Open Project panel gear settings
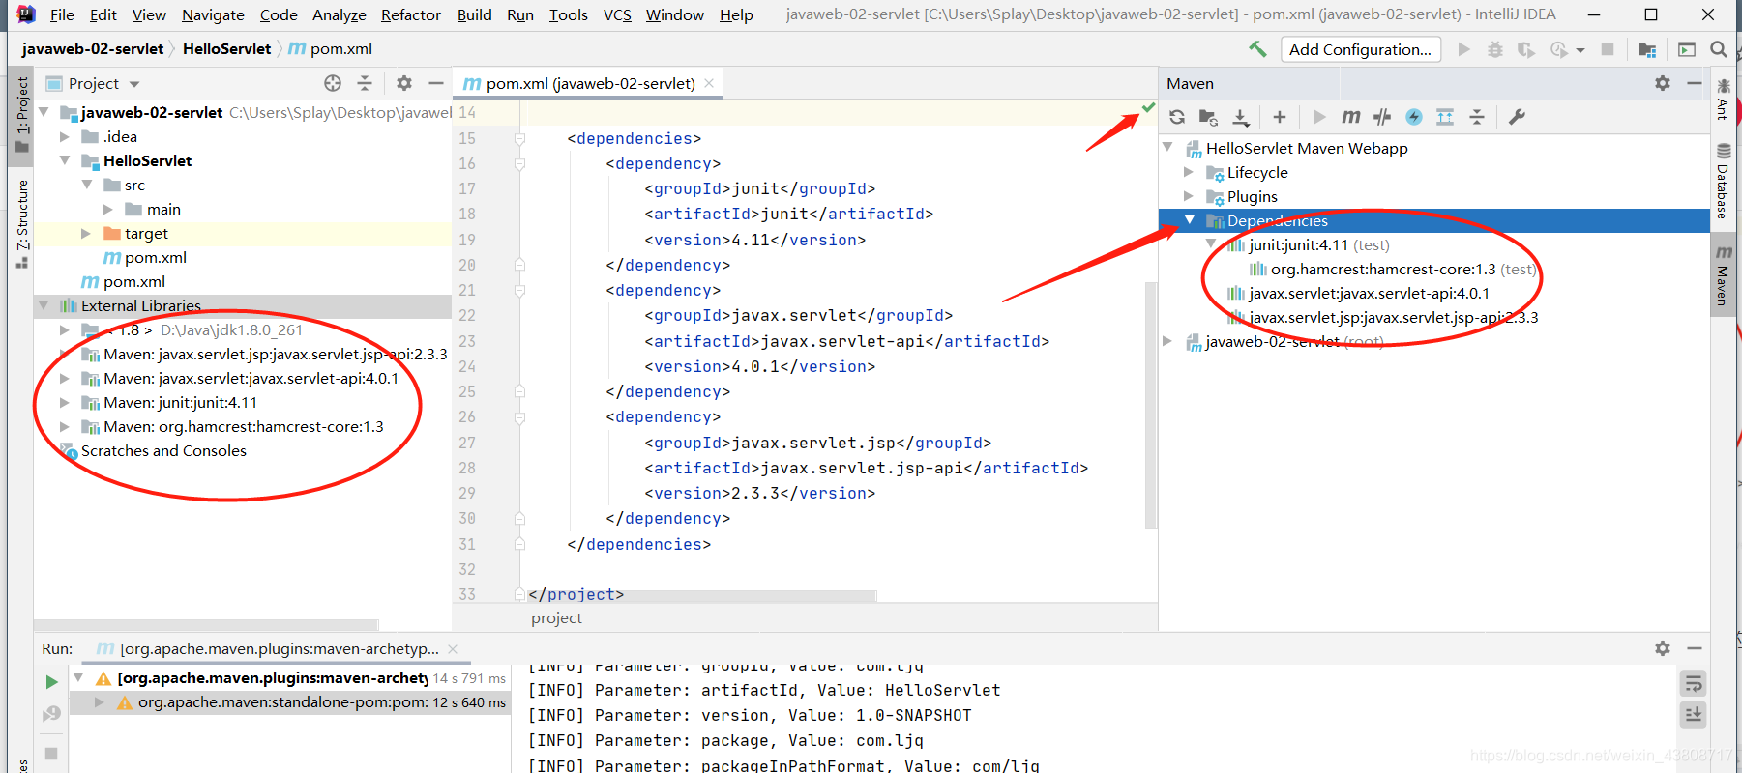 (x=404, y=83)
